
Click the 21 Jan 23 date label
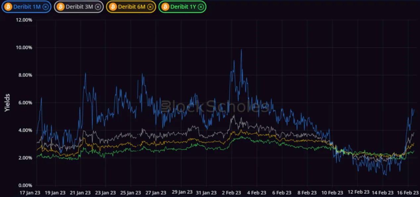click(80, 192)
